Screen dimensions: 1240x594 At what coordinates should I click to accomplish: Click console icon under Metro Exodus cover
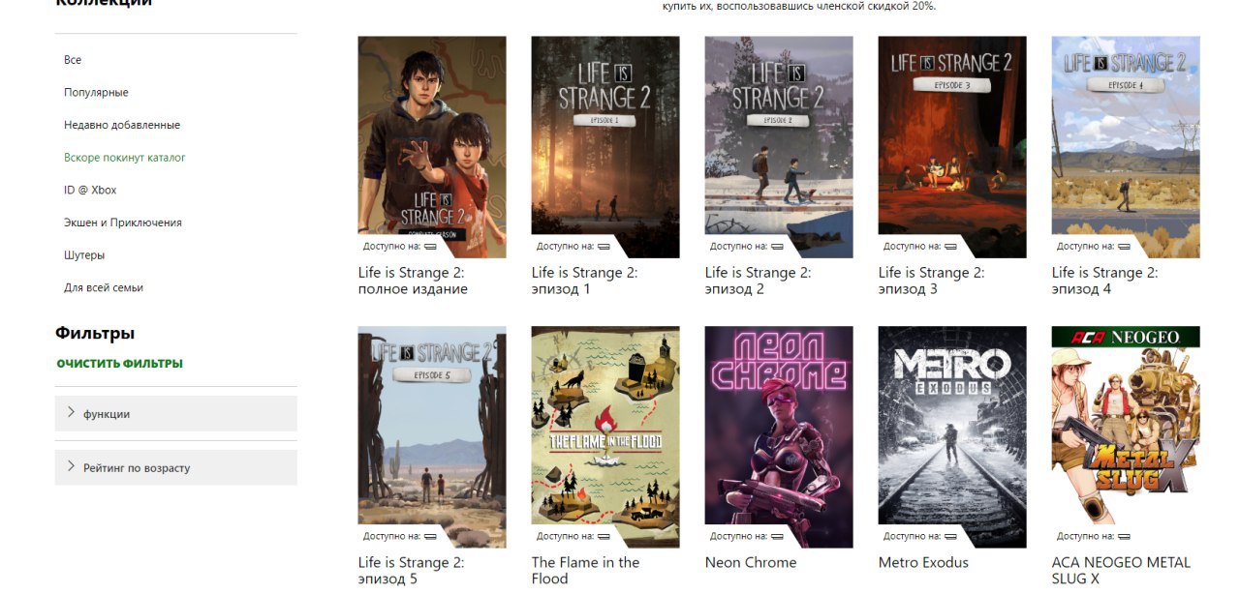pos(950,537)
